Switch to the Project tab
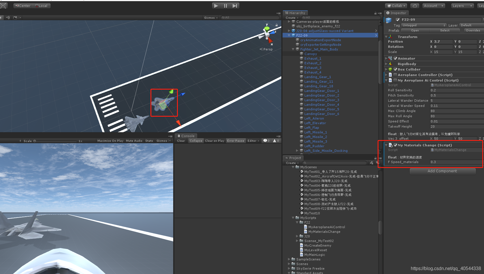 (x=293, y=158)
